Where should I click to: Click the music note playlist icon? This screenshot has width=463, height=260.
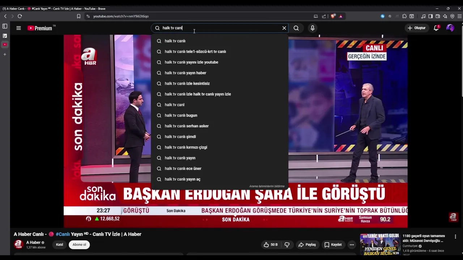click(423, 16)
